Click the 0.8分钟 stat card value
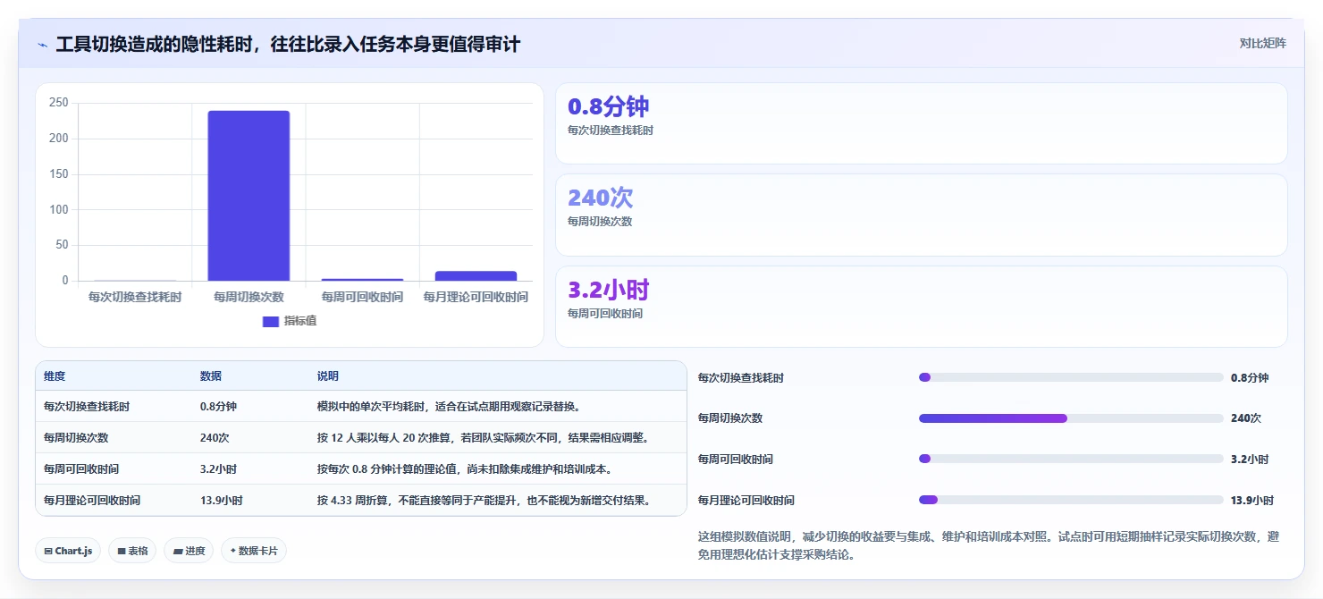1323x599 pixels. (608, 106)
